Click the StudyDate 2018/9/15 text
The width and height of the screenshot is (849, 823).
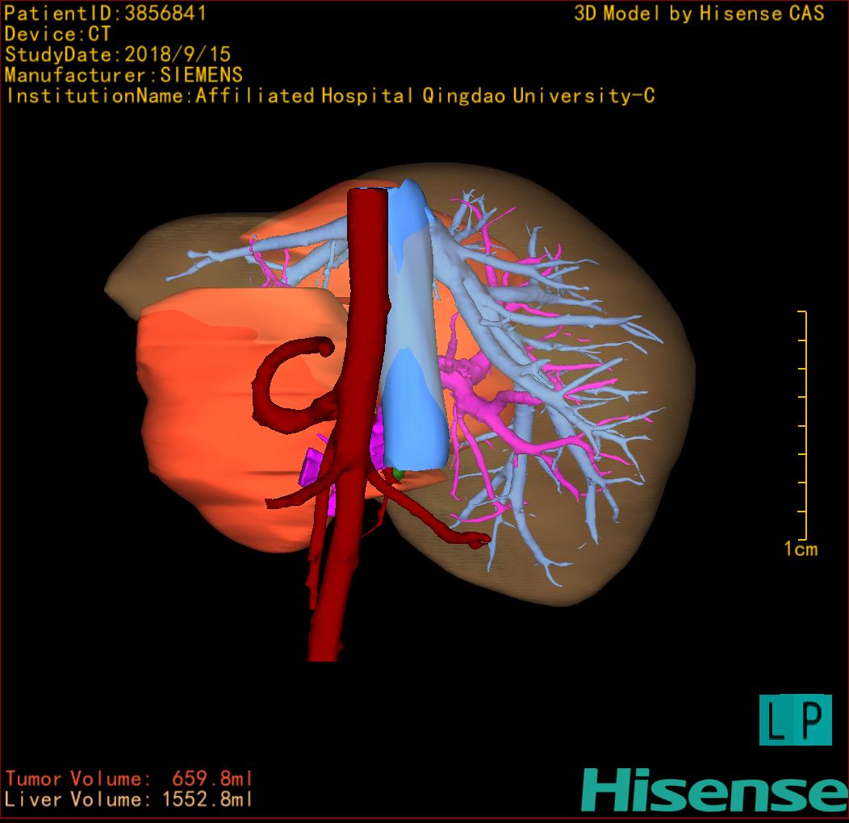(x=118, y=55)
